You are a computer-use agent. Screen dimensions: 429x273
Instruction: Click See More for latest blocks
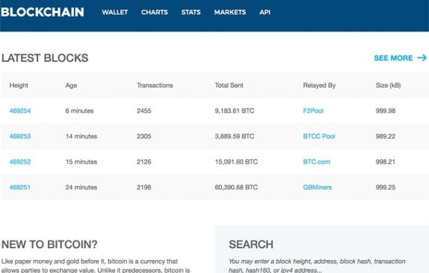coord(393,58)
